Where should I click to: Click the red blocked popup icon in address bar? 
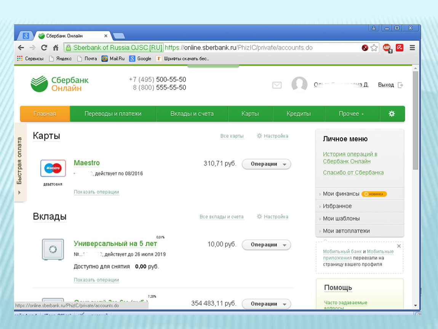pyautogui.click(x=365, y=48)
